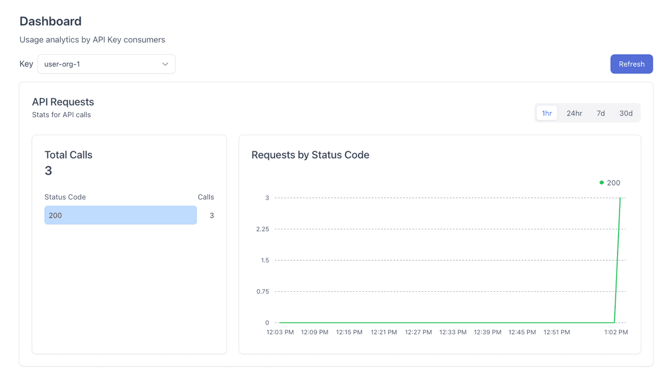Click the 12:45 PM axis label

click(522, 332)
